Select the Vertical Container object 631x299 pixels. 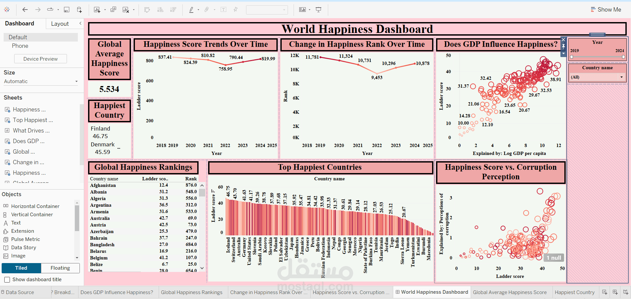32,214
